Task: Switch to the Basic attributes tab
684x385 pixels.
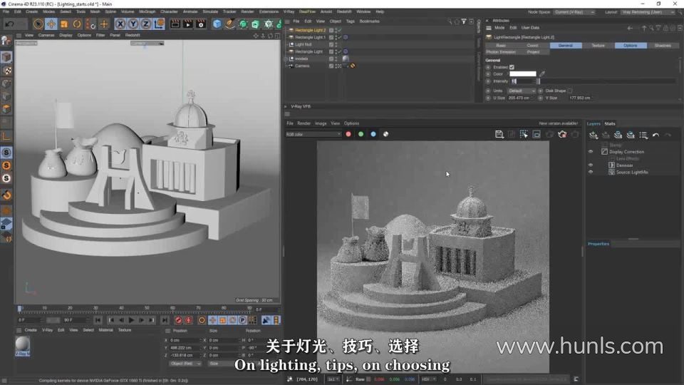Action: (x=501, y=46)
